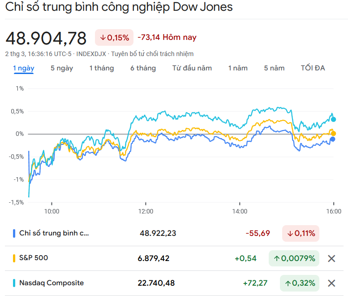This screenshot has height=296, width=348.
Task: Switch to the 1 năm range
Action: [x=238, y=68]
